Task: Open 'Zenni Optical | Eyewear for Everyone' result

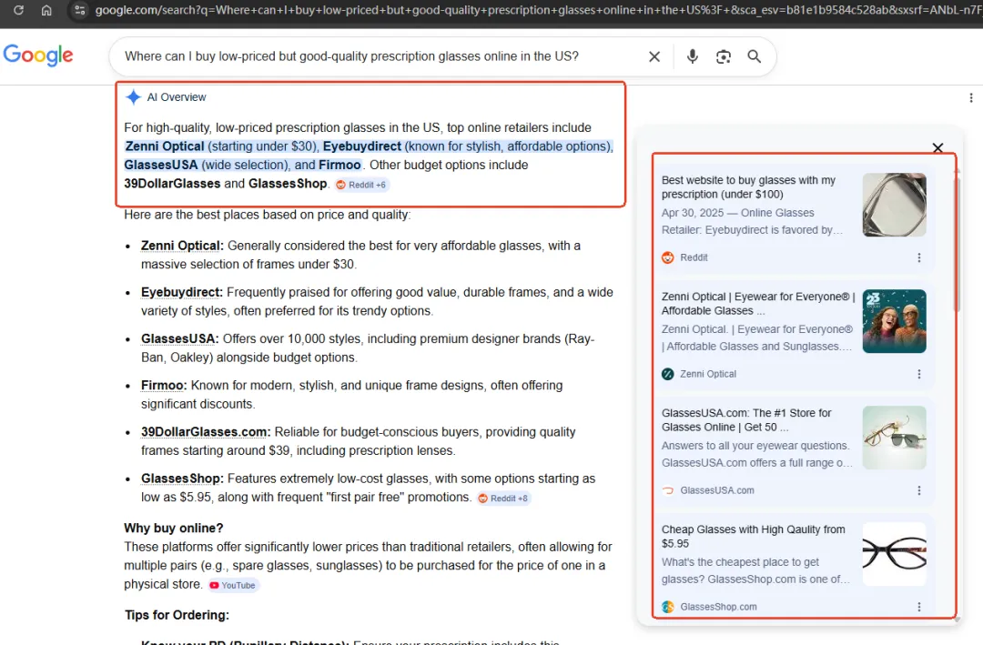Action: (x=758, y=303)
